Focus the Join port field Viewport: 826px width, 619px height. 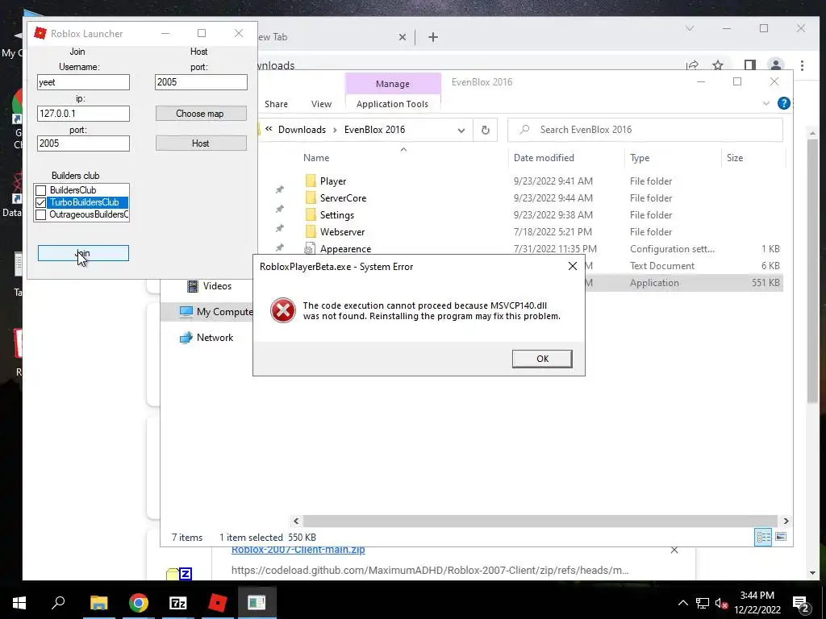tap(83, 143)
